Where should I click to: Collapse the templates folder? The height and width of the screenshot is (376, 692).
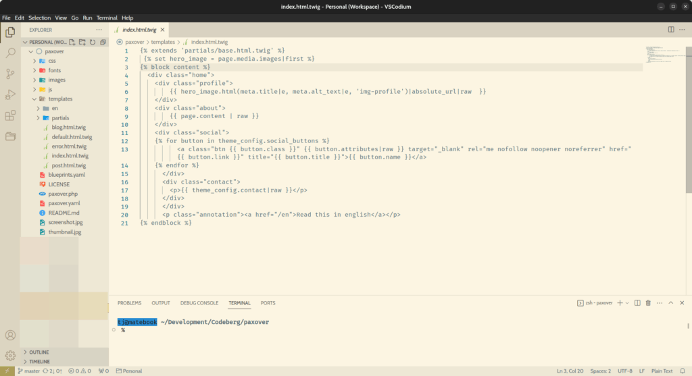(34, 99)
